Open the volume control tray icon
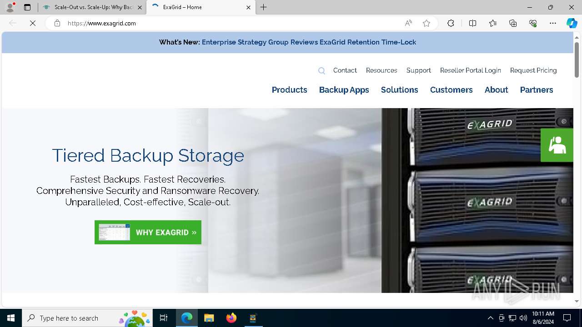 click(x=523, y=318)
